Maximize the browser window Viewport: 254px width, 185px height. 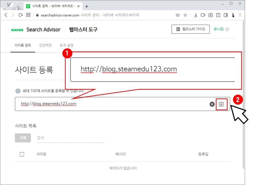coord(231,3)
